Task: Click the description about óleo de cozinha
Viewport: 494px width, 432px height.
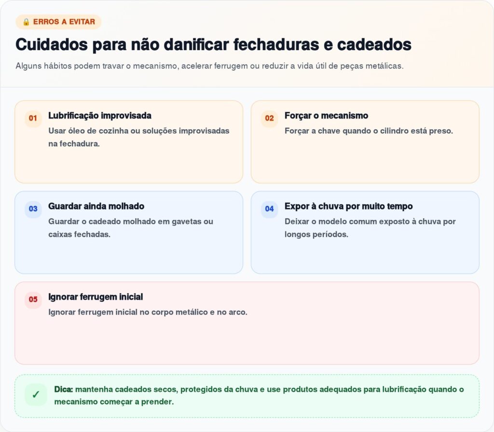Action: (139, 137)
